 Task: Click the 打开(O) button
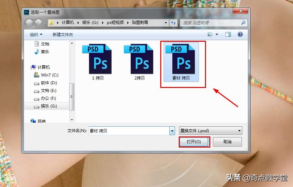click(x=194, y=142)
